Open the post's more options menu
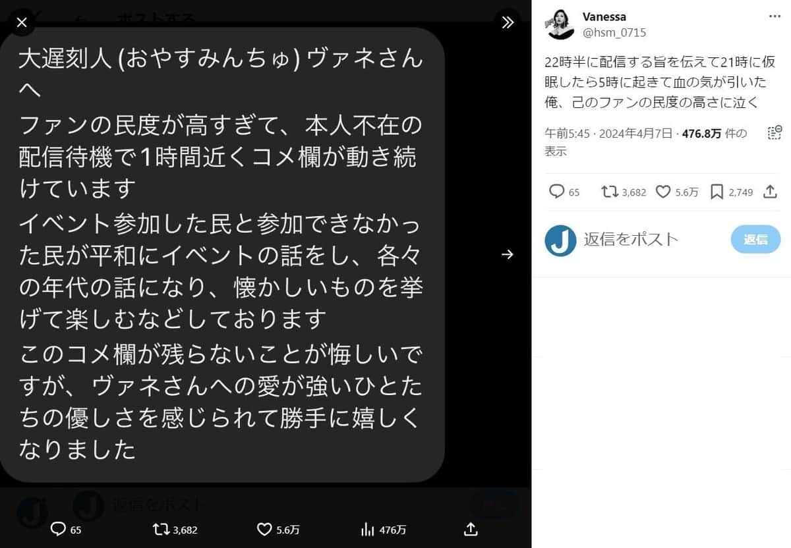 [775, 16]
